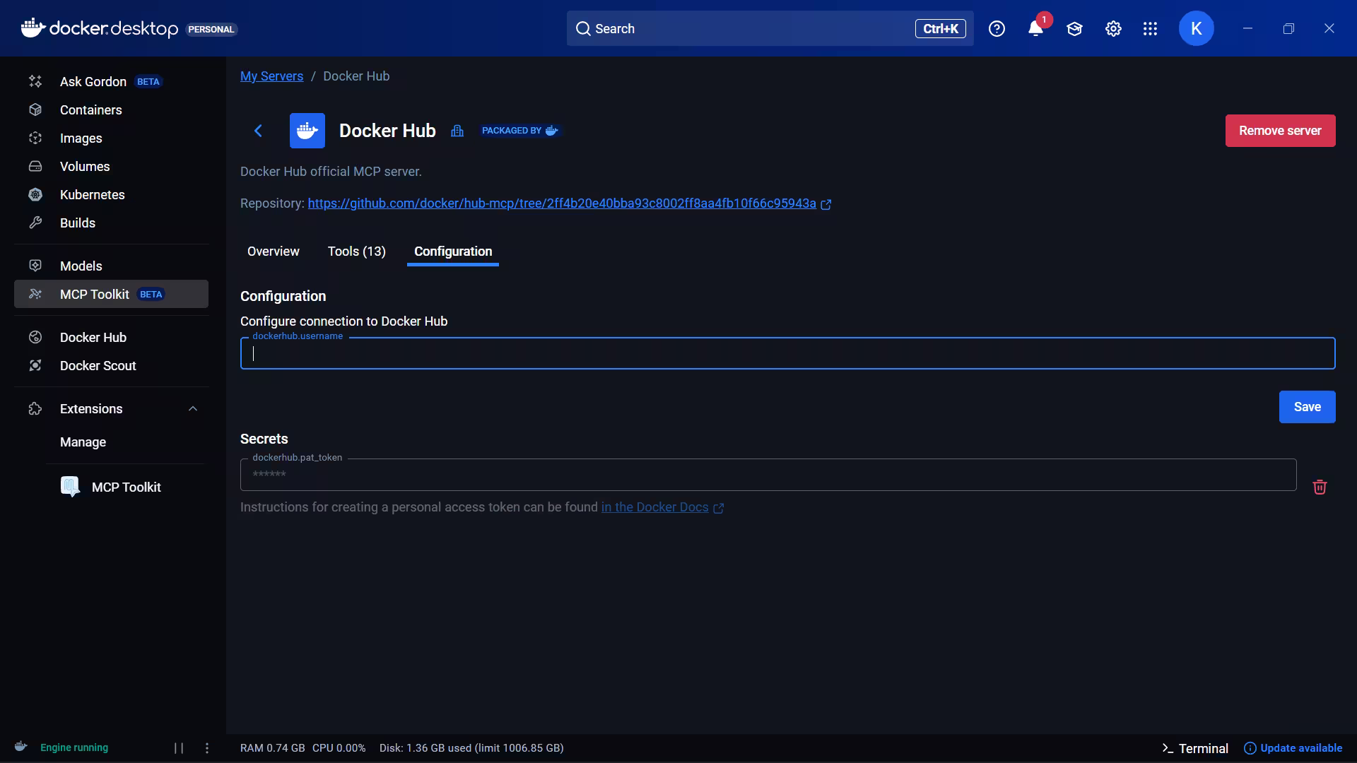Open the notifications bell icon
1357x763 pixels.
click(x=1035, y=29)
